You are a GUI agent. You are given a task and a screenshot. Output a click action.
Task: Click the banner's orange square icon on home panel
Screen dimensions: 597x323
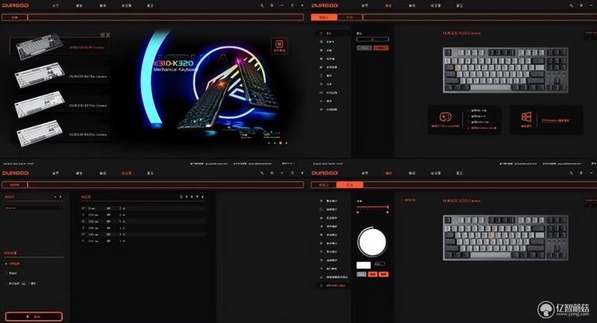(279, 46)
